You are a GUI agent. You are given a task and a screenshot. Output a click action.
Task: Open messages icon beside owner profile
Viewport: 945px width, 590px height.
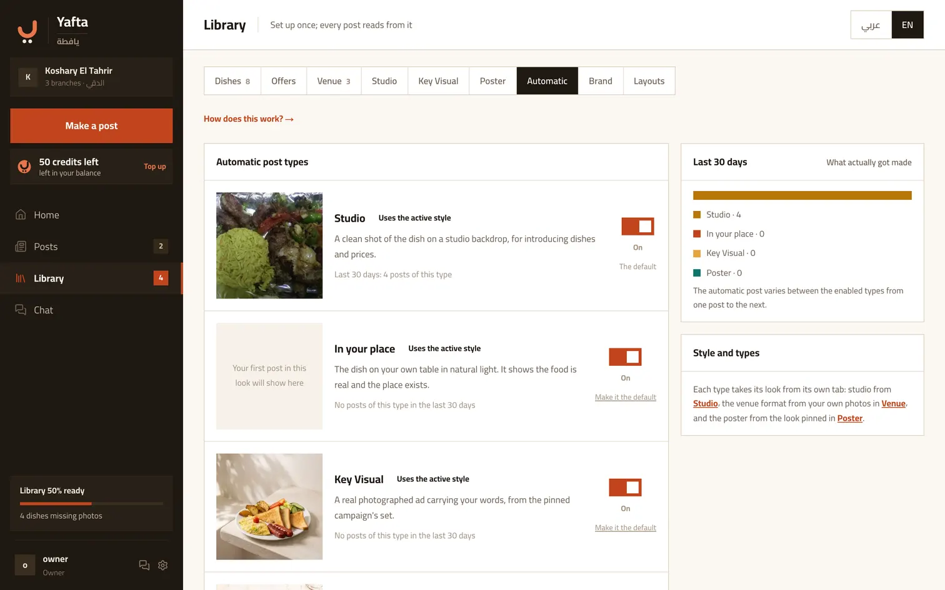144,565
